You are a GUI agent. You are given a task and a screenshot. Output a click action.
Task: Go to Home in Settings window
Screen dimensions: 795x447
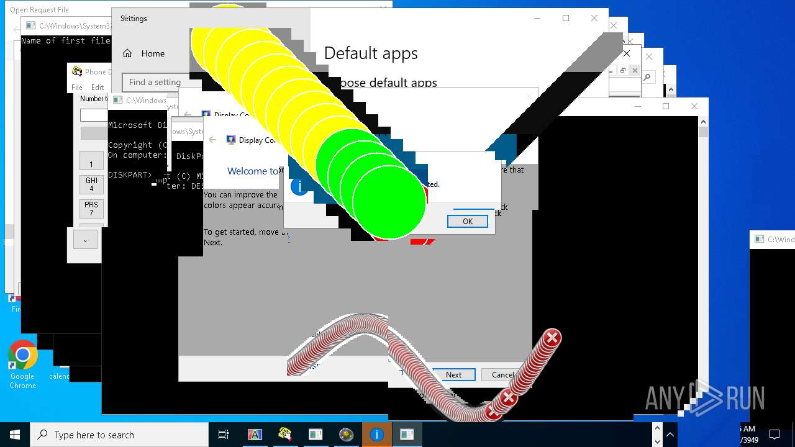[x=143, y=53]
